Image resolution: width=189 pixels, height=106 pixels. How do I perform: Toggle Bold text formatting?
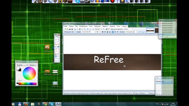coord(102,32)
